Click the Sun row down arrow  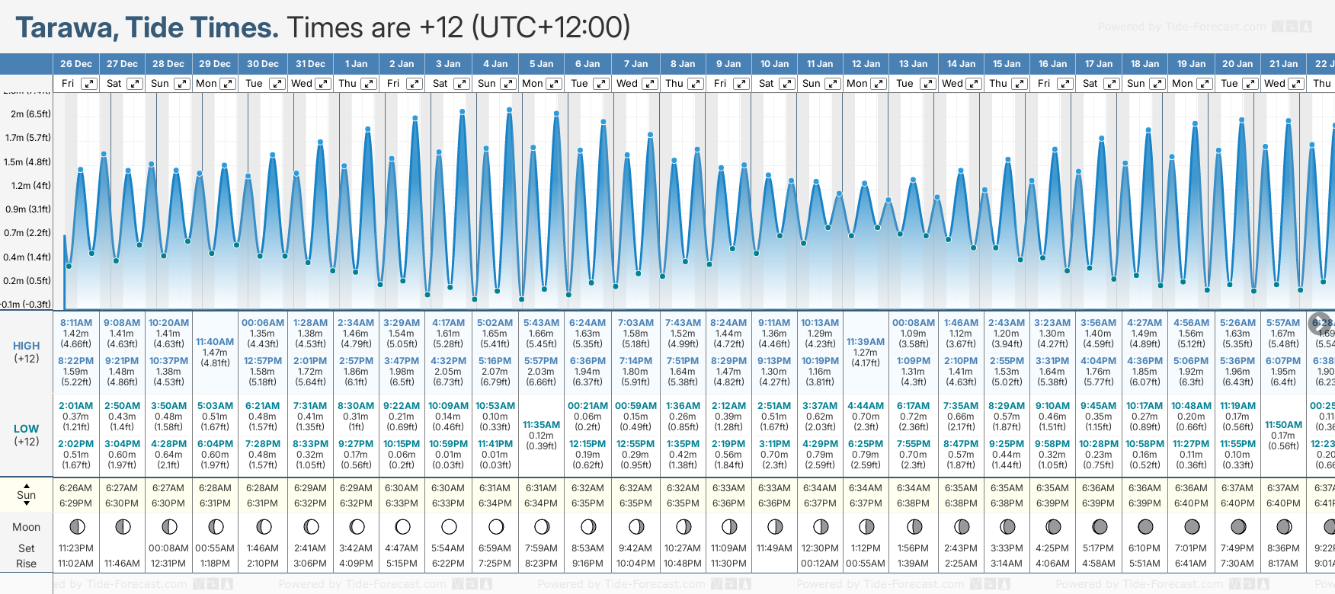click(x=27, y=504)
